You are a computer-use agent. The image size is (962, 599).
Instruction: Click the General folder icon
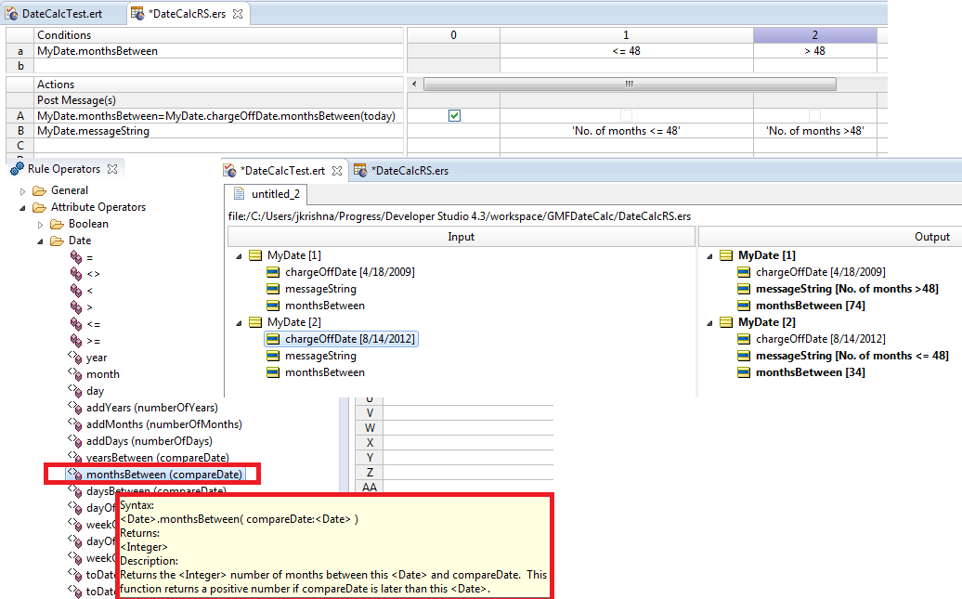pos(40,190)
